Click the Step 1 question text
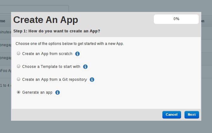 point(57,31)
